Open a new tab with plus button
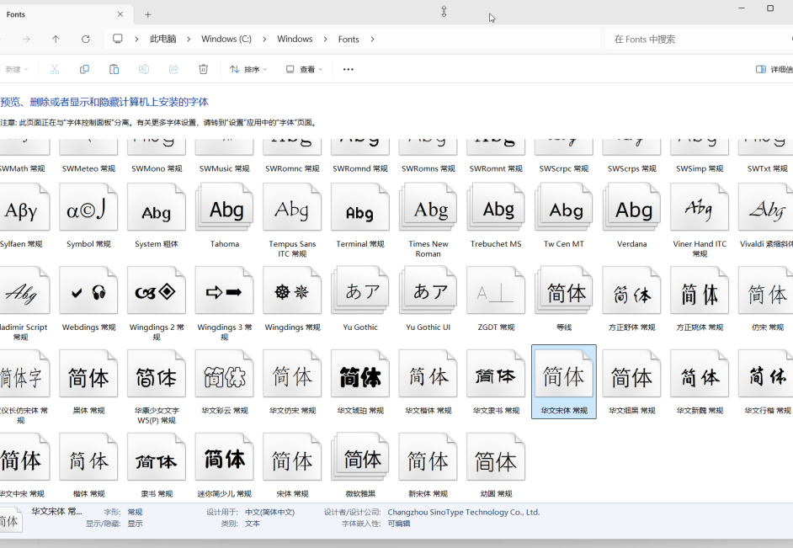 click(x=147, y=14)
